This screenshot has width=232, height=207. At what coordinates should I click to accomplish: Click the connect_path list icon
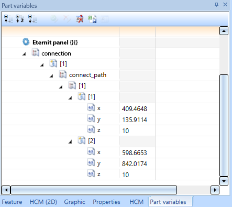[63, 75]
